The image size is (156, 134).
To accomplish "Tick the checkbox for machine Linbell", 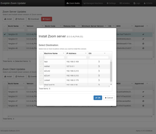I will [x=41, y=80].
